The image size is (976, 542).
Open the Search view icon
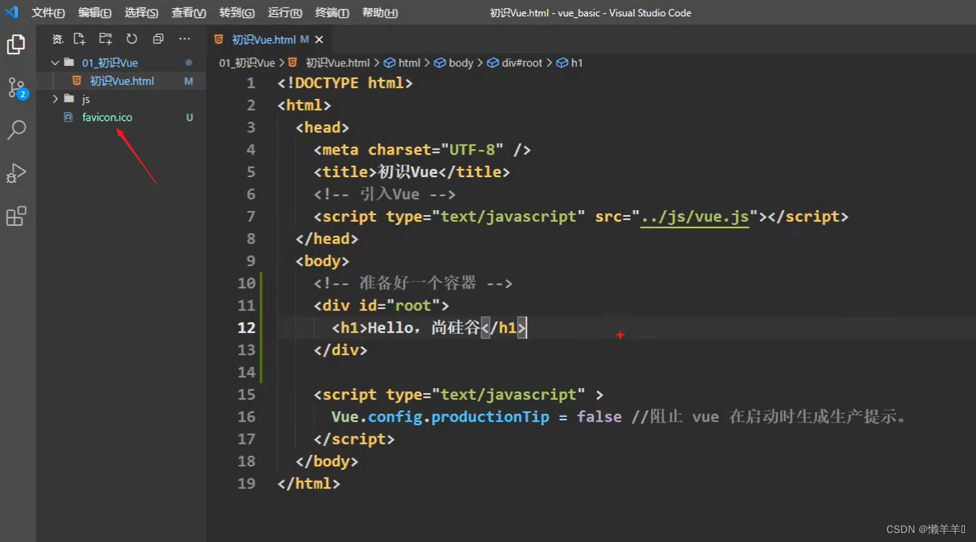[x=17, y=130]
